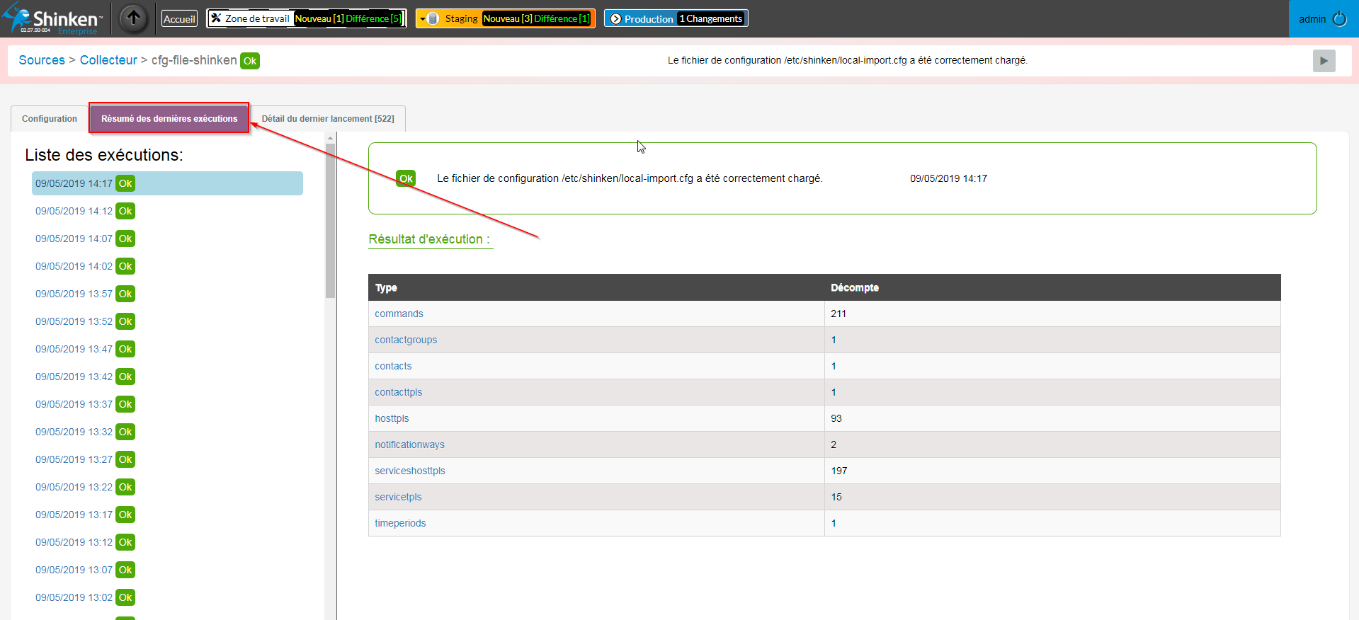1359x620 pixels.
Task: Click the Production 1 Changements badge
Action: (711, 19)
